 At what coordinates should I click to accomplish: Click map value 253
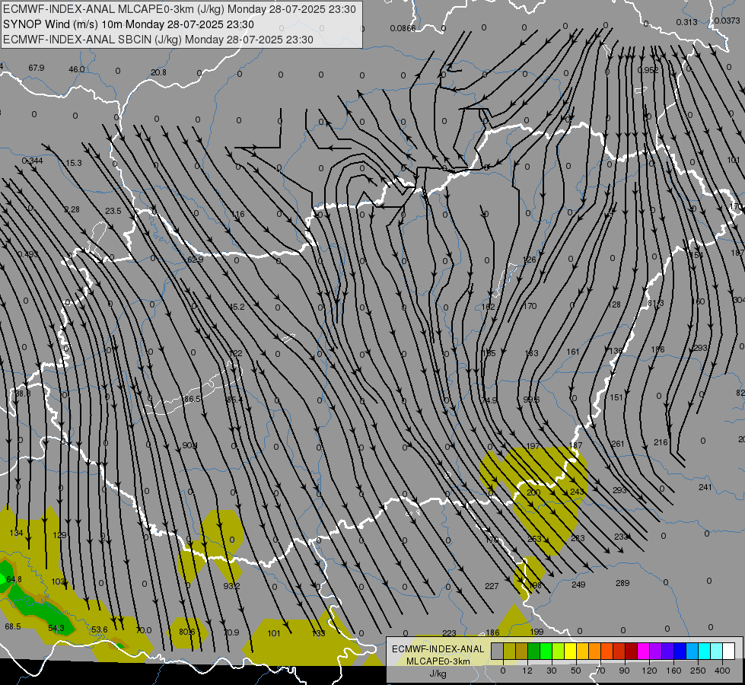pyautogui.click(x=534, y=539)
